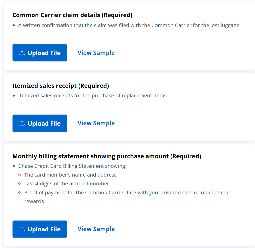
Task: Click the 'Itemized sales receipts for the purchase' description
Action: 93,96
